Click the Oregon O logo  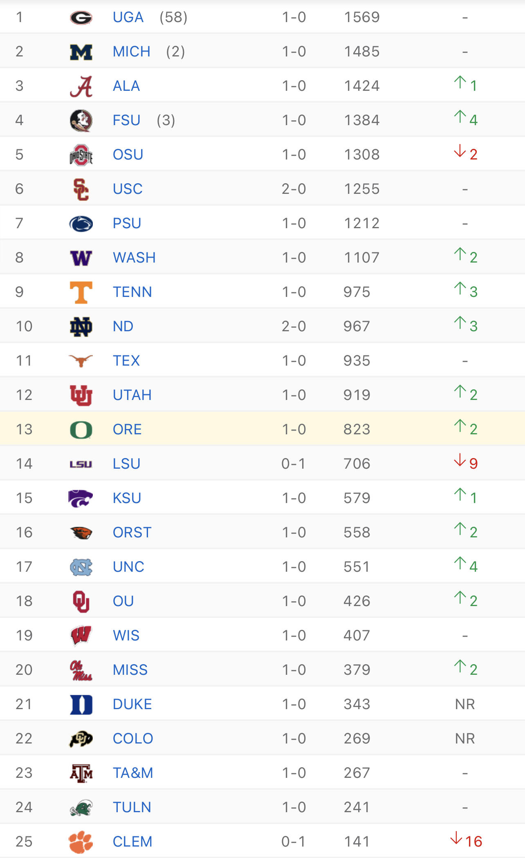point(81,430)
